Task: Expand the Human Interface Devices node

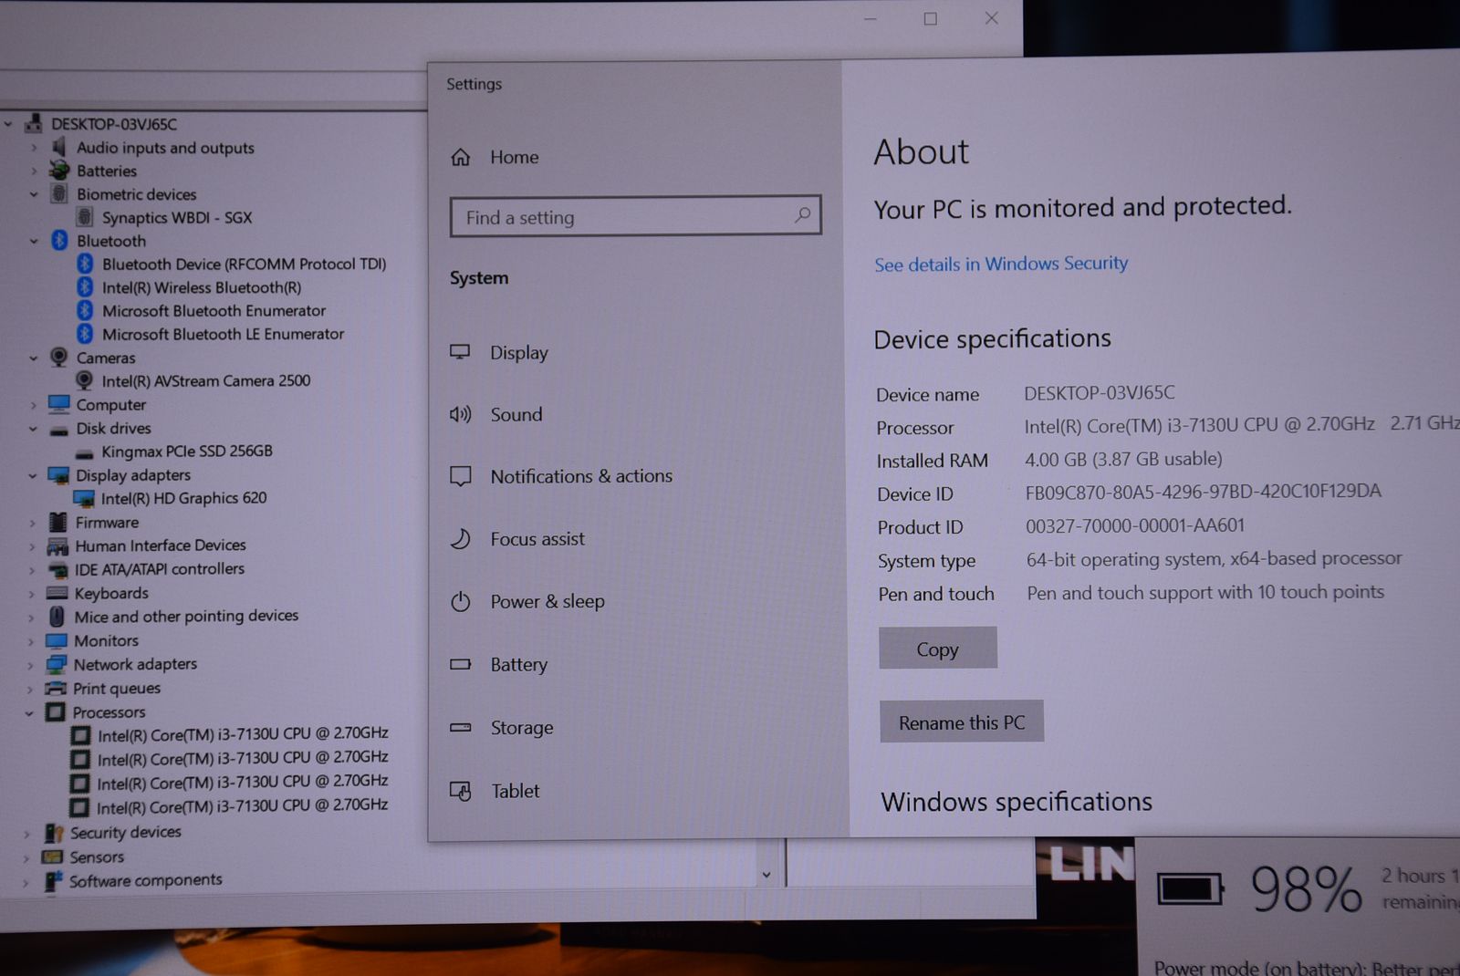Action: coord(32,546)
